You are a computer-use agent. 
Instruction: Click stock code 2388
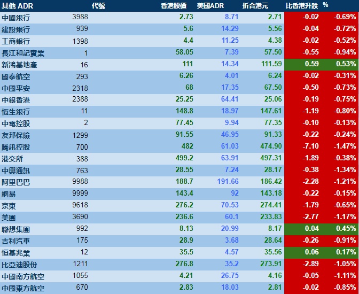click(x=80, y=99)
